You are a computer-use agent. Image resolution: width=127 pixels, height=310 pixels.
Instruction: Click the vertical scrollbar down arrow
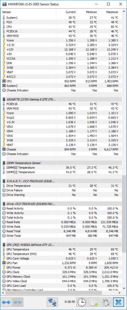(x=124, y=288)
